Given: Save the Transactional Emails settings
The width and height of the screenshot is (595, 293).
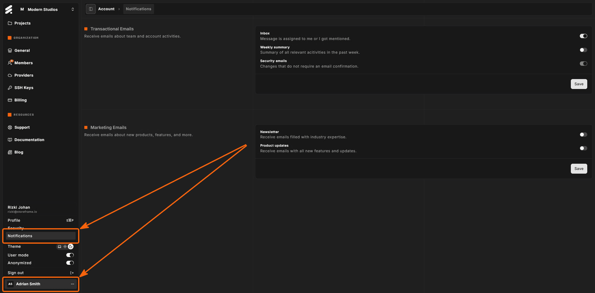Looking at the screenshot, I should (579, 84).
